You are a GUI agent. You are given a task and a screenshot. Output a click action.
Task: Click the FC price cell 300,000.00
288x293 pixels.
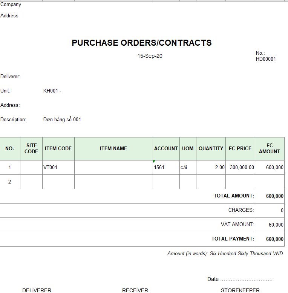[x=240, y=167]
